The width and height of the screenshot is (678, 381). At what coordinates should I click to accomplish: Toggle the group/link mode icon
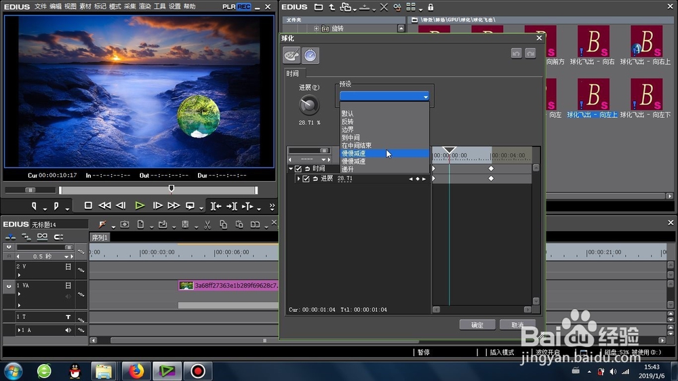point(42,237)
